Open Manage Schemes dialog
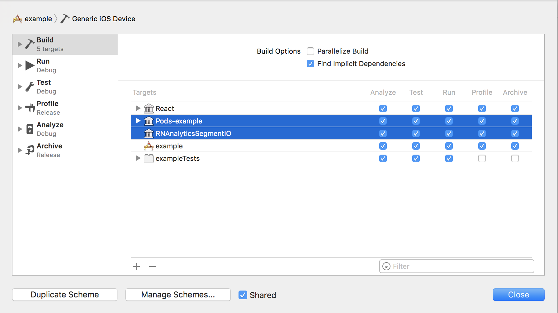This screenshot has width=558, height=313. click(x=178, y=295)
